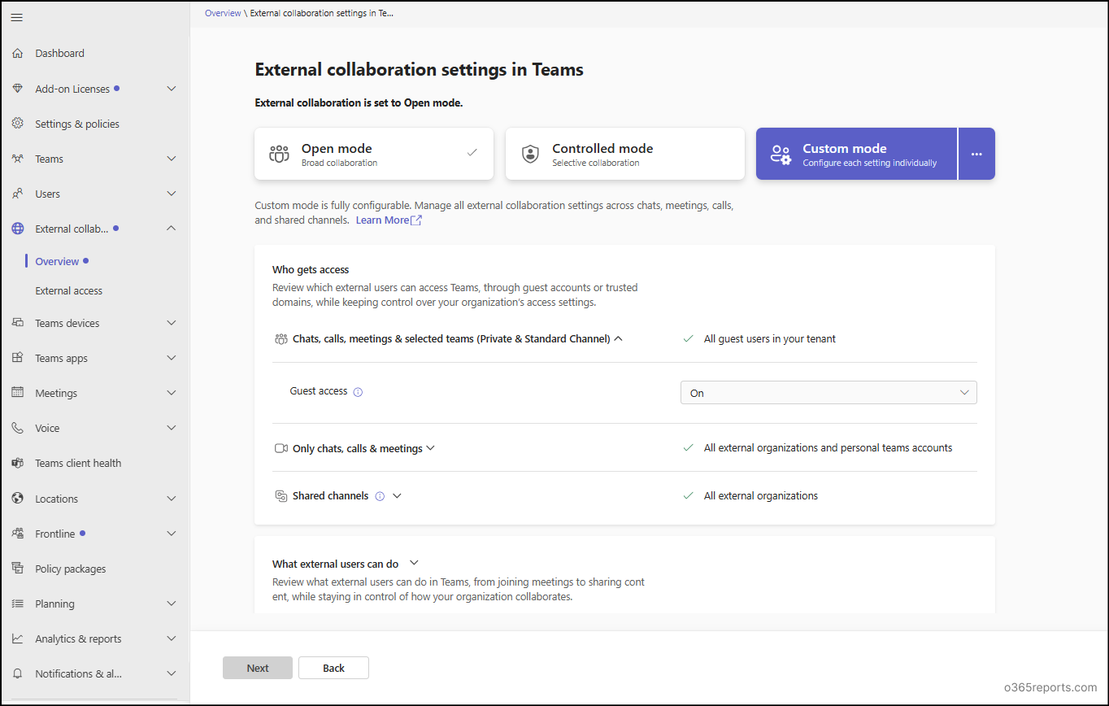Expand Analytics & reports chevron
The width and height of the screenshot is (1109, 706).
[172, 638]
